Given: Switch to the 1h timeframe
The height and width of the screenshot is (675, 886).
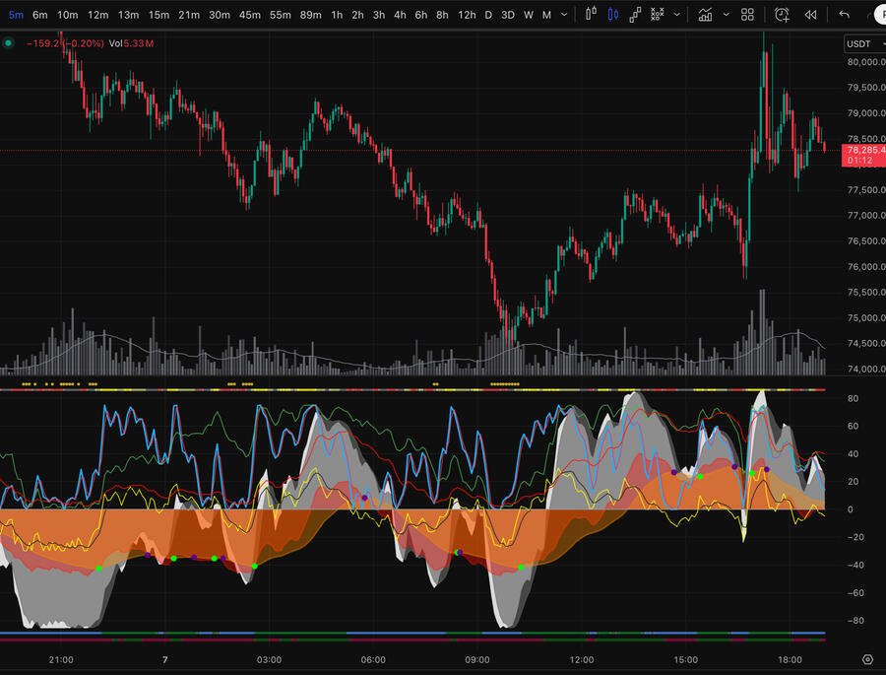Looking at the screenshot, I should [337, 15].
